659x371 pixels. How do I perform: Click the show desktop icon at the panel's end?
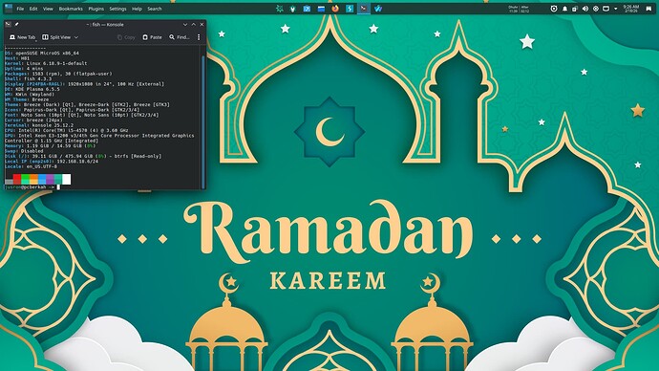point(648,9)
